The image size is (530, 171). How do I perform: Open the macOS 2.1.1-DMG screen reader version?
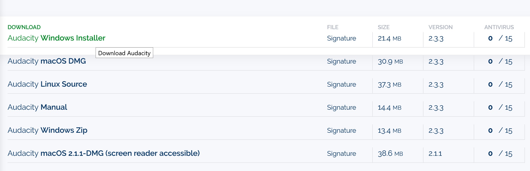(104, 153)
